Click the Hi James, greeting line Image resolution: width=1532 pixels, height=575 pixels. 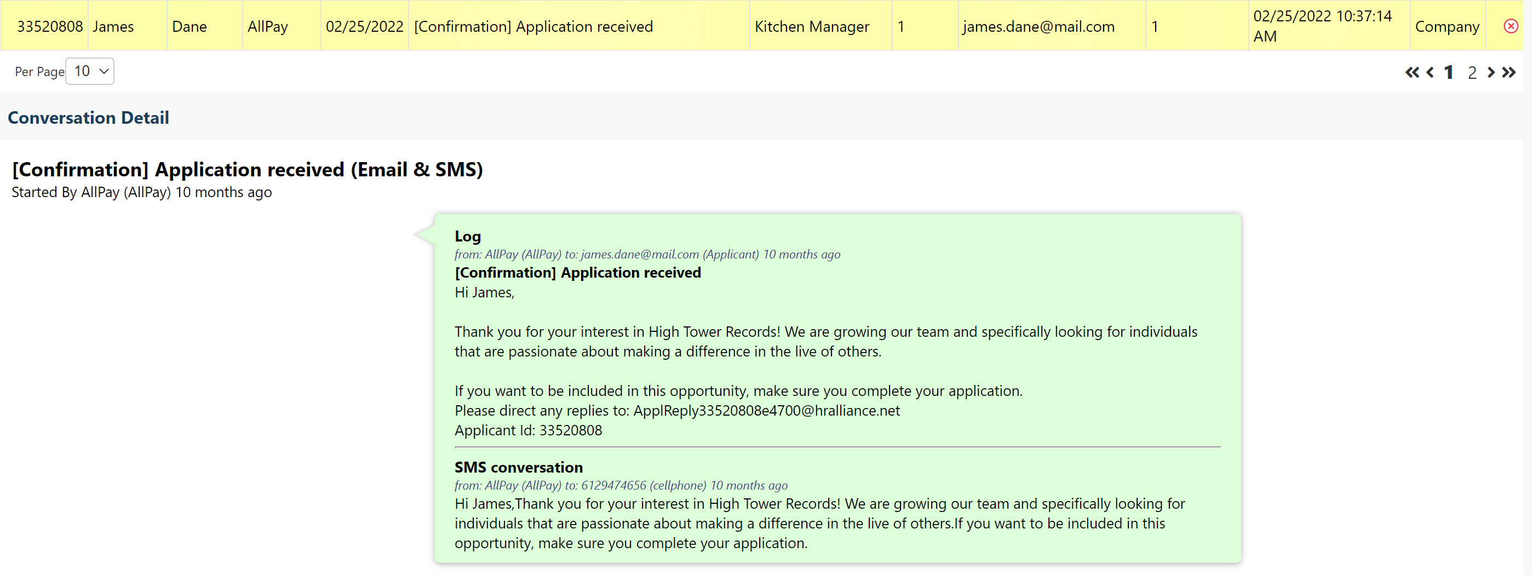pyautogui.click(x=484, y=292)
